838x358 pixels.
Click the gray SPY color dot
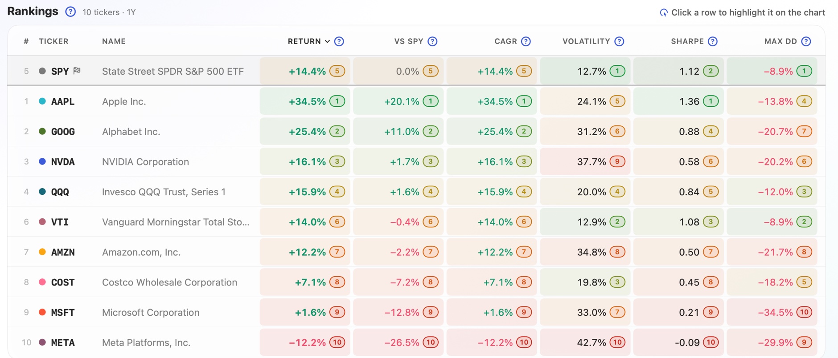(x=42, y=71)
